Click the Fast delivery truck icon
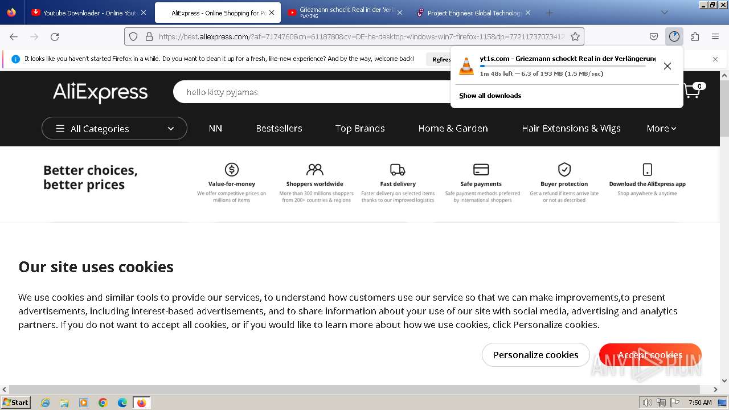Screen dimensions: 729x410 (398, 169)
